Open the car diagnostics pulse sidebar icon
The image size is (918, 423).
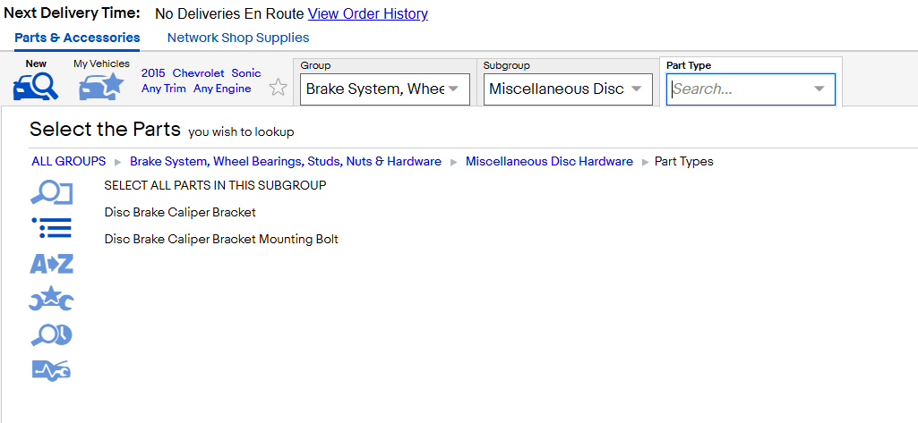(x=51, y=370)
